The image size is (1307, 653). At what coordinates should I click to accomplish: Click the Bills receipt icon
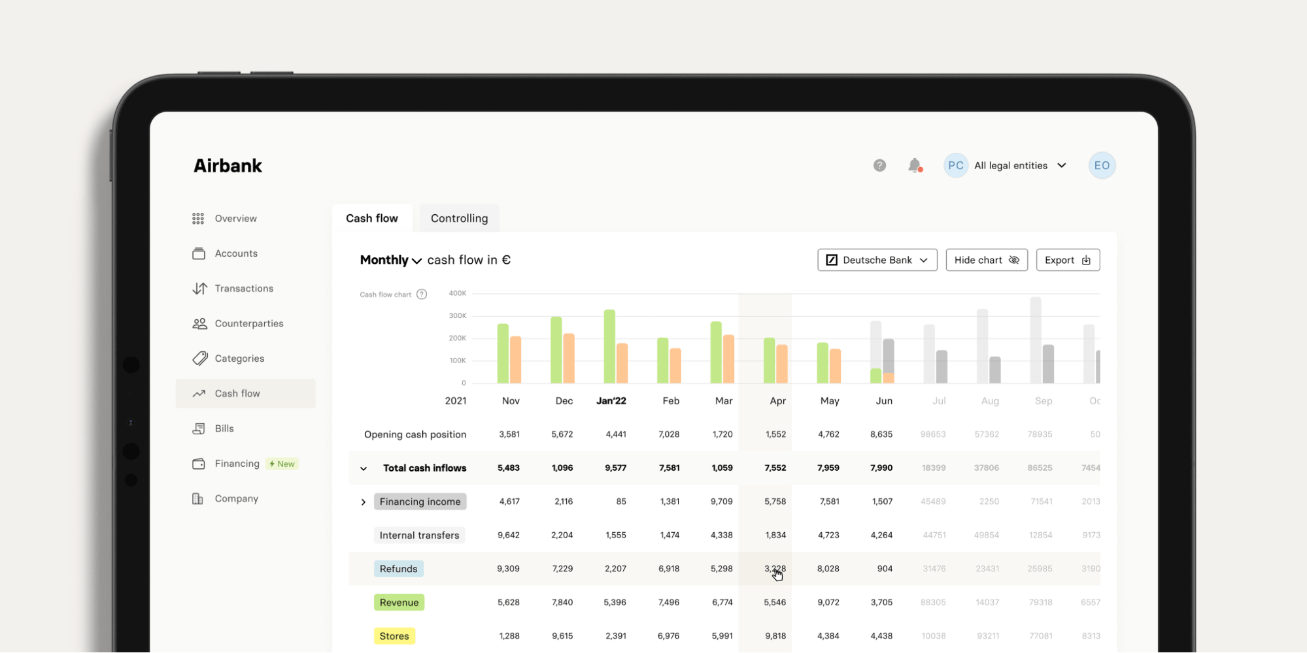[x=199, y=429]
